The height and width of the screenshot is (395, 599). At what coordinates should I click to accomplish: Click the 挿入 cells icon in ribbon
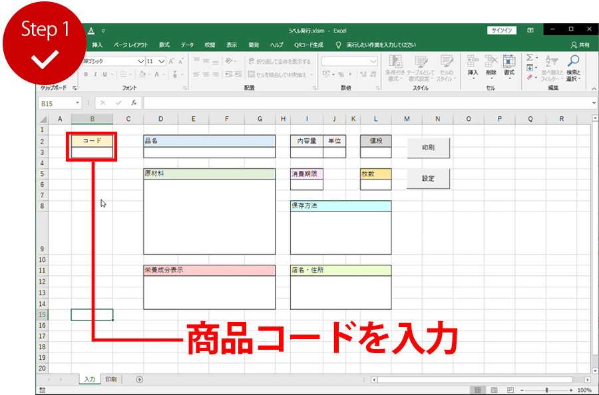[x=473, y=62]
